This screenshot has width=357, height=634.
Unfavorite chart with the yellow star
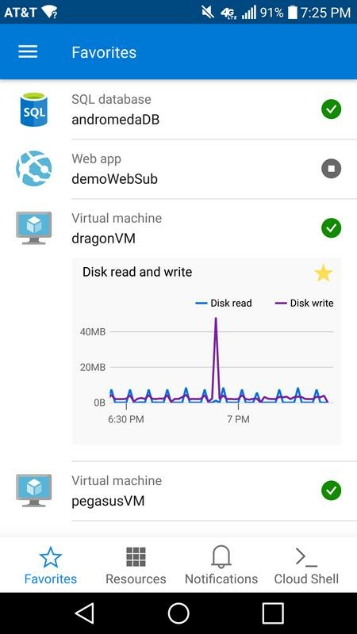(324, 273)
